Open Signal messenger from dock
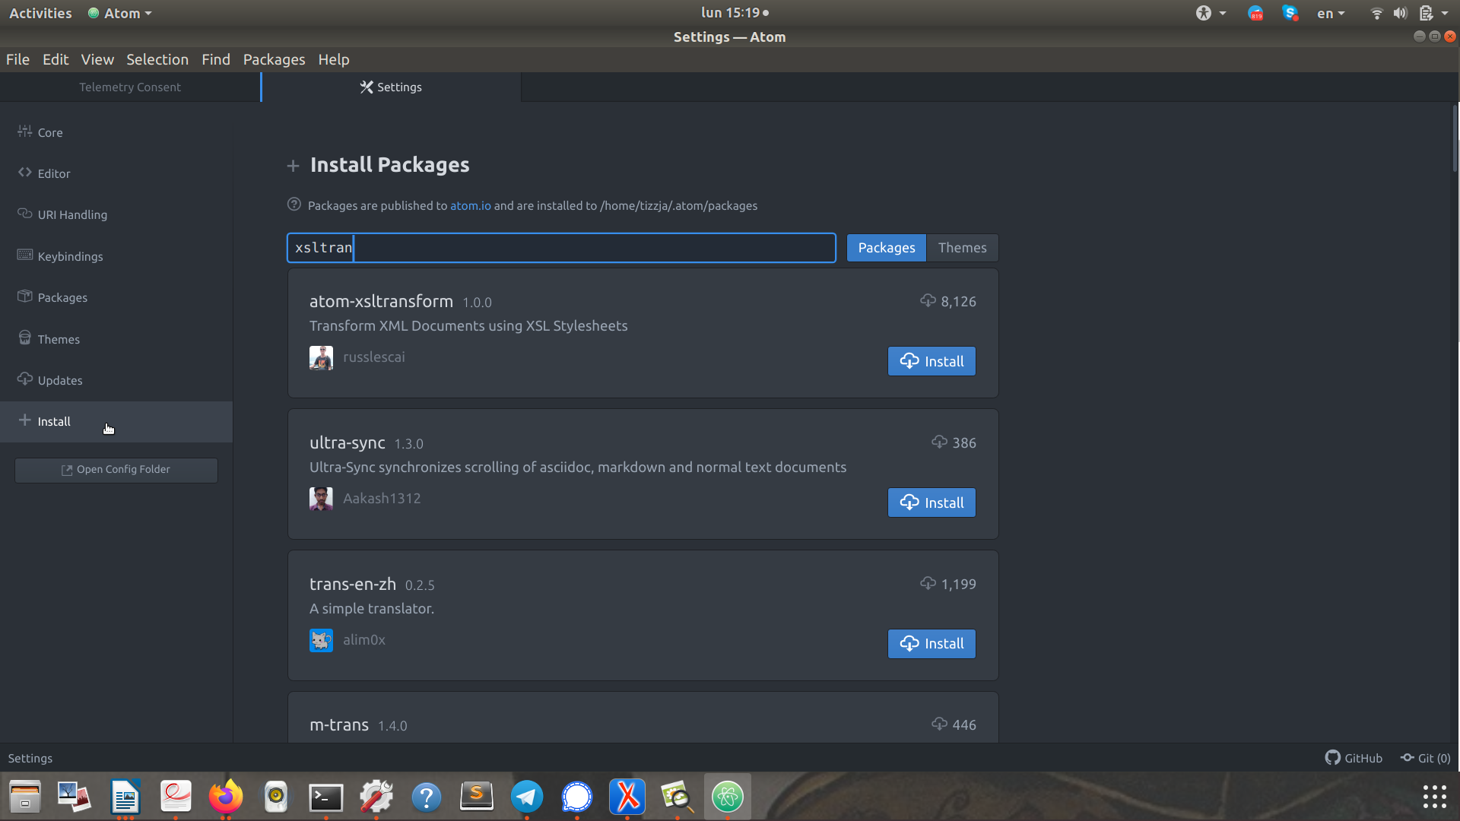 [577, 797]
